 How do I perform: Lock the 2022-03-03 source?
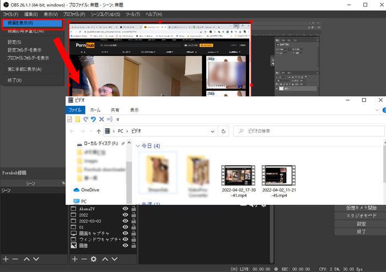pos(133,221)
